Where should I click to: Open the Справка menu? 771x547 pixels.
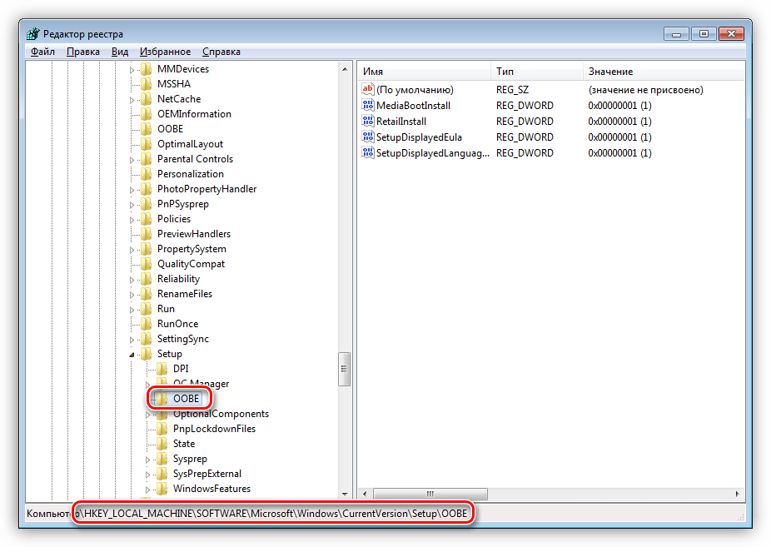tap(221, 52)
